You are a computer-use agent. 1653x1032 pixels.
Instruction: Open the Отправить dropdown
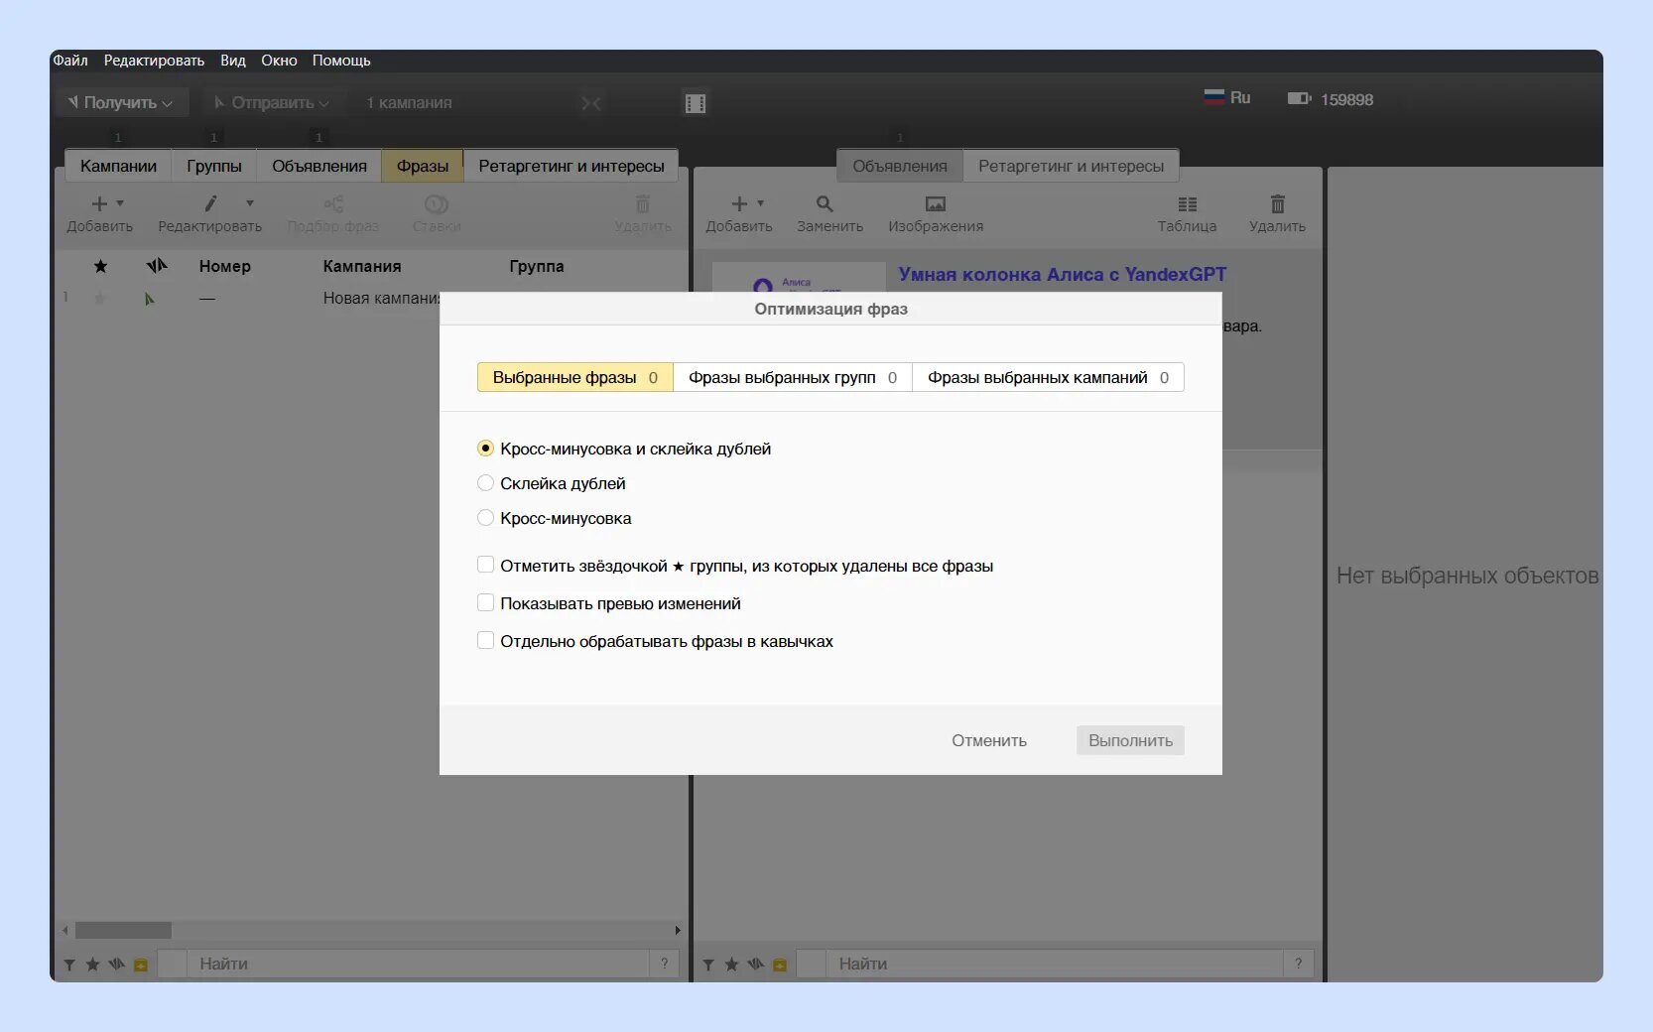(x=272, y=102)
